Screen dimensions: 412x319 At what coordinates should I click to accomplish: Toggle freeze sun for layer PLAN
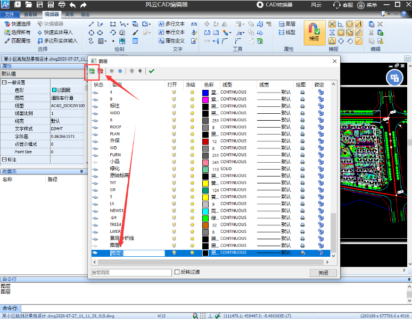[x=192, y=134]
